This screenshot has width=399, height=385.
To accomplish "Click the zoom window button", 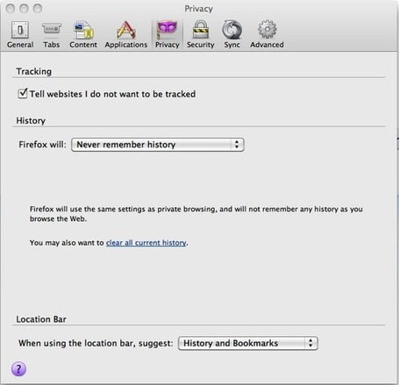I will 38,9.
